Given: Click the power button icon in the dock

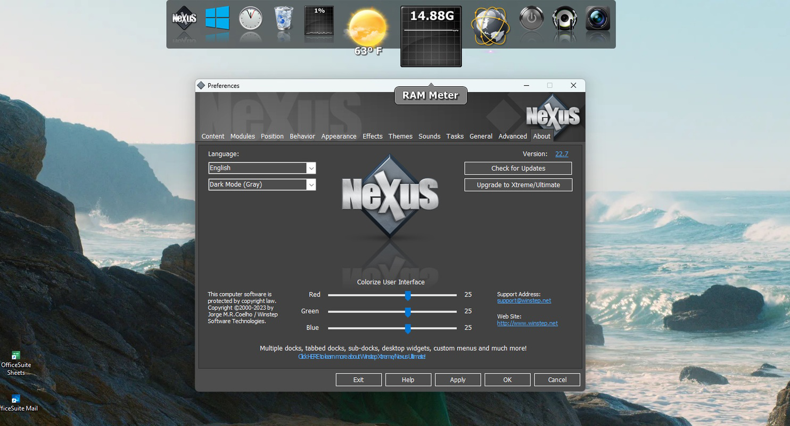Looking at the screenshot, I should [531, 19].
